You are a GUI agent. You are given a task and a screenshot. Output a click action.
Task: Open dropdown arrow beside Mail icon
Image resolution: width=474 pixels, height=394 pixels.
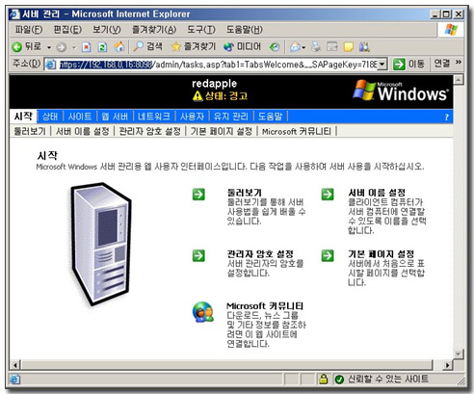click(x=303, y=48)
